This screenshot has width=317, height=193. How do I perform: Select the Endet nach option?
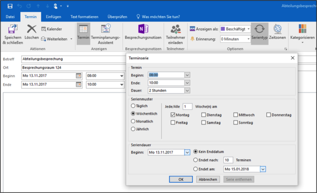[x=195, y=160]
